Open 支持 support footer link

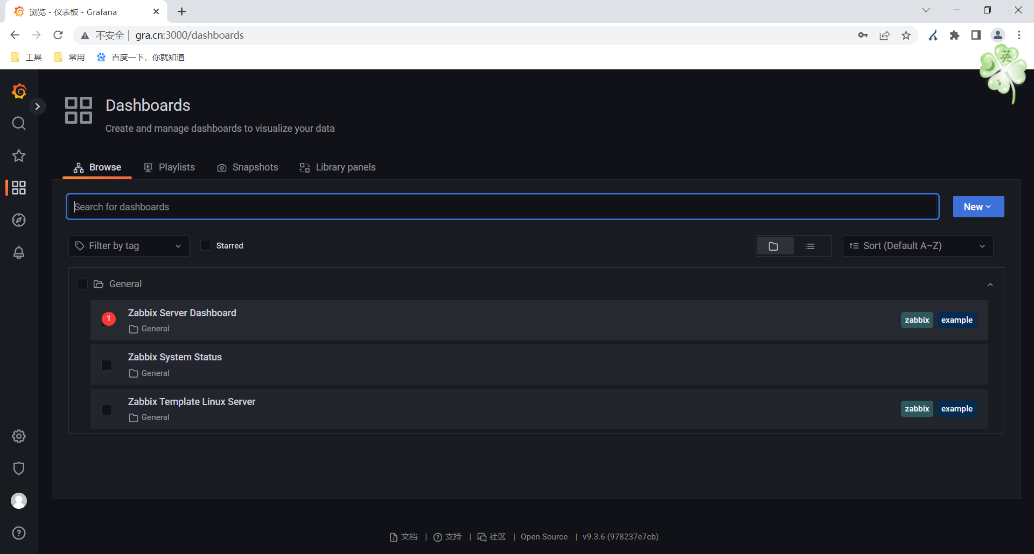click(x=448, y=537)
